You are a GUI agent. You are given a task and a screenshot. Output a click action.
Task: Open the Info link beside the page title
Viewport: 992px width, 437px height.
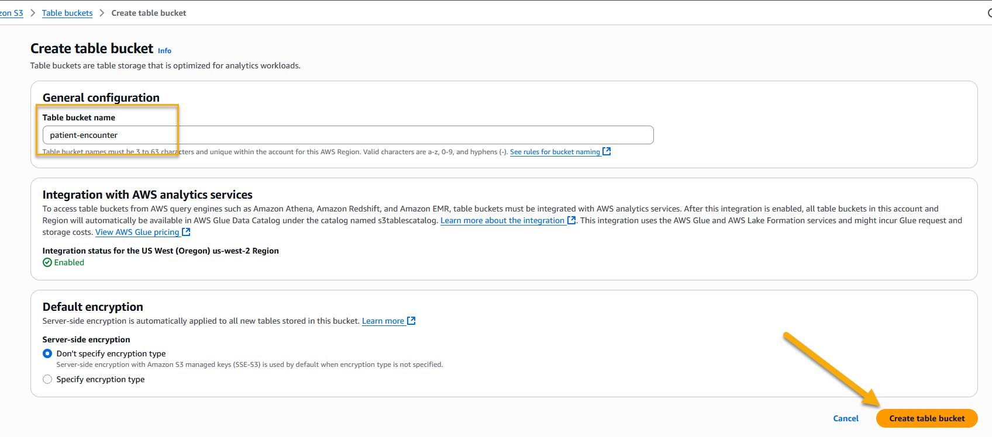tap(164, 51)
